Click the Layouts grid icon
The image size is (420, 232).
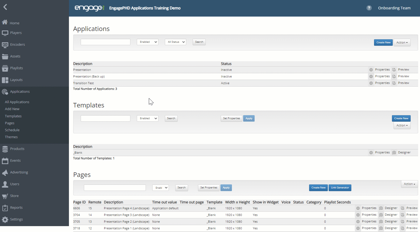(5, 80)
